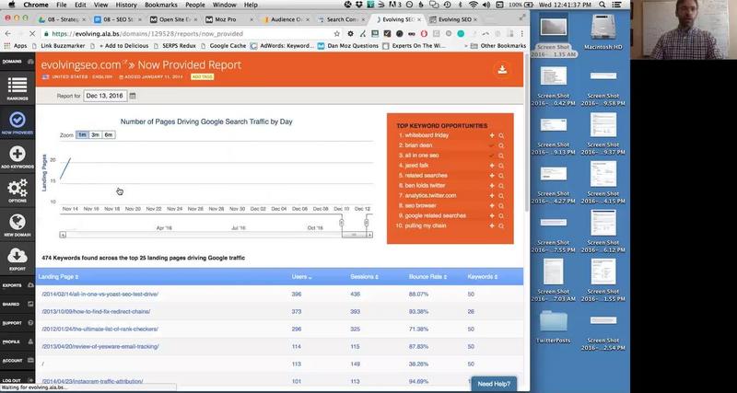
Task: Open the Add Keywords sidebar item
Action: click(18, 156)
